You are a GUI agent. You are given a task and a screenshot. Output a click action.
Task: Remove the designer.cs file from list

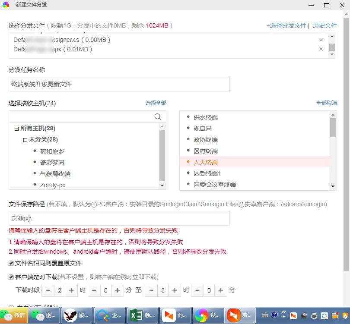(321, 40)
